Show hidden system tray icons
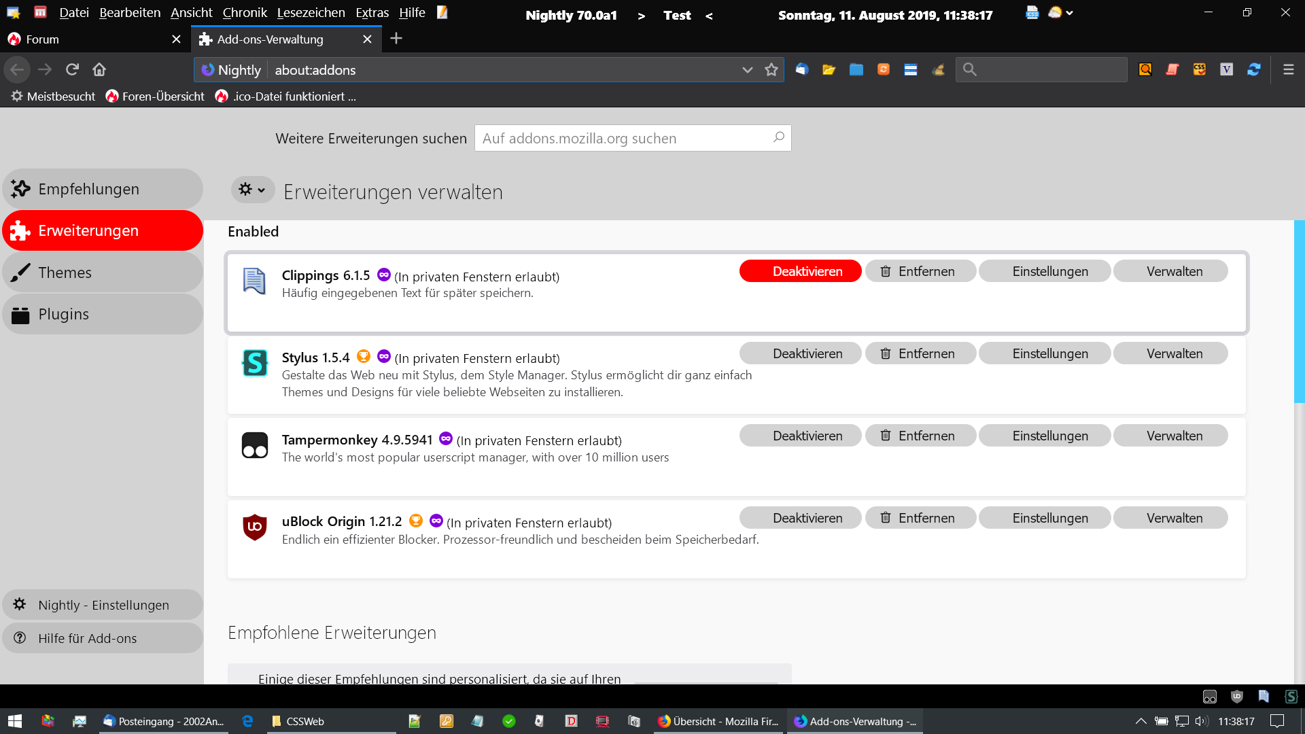 [1141, 721]
